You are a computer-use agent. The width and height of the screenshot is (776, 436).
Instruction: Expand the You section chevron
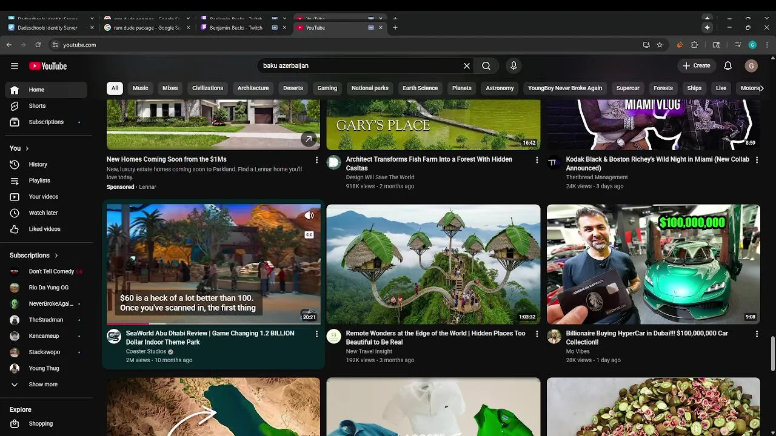click(x=27, y=148)
